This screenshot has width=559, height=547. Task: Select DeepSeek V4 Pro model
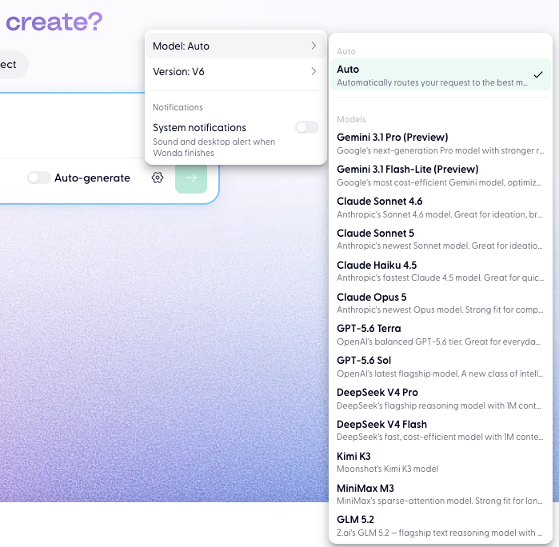pyautogui.click(x=441, y=399)
